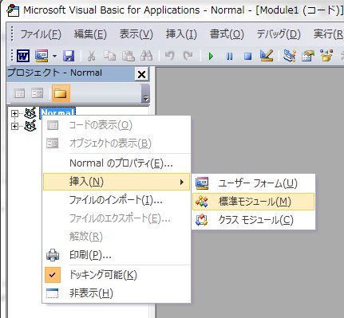The width and height of the screenshot is (344, 318).
Task: Click the View Microsoft Word icon
Action: 23,56
